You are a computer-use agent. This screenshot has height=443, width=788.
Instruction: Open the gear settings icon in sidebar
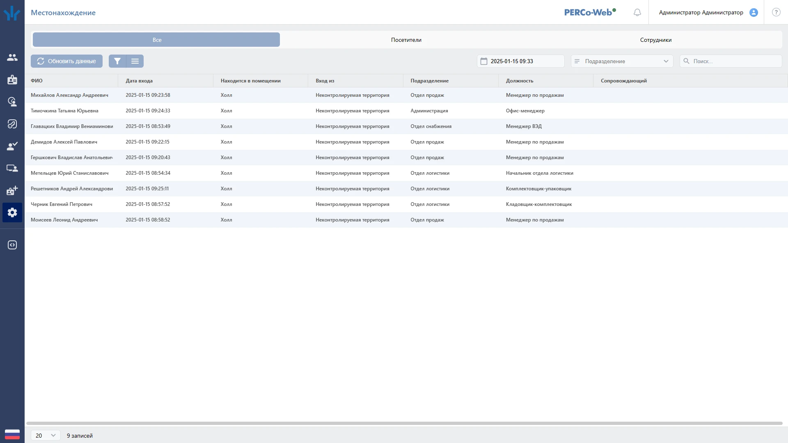pos(12,212)
